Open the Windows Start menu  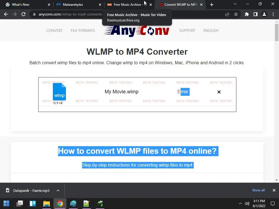click(x=7, y=204)
